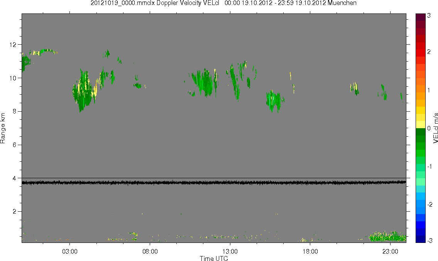
Task: Click the 13:00 time tick label
Action: coord(230,251)
